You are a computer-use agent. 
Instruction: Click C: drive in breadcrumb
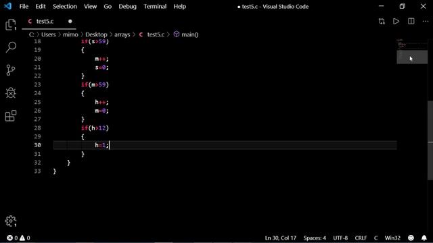pos(32,34)
